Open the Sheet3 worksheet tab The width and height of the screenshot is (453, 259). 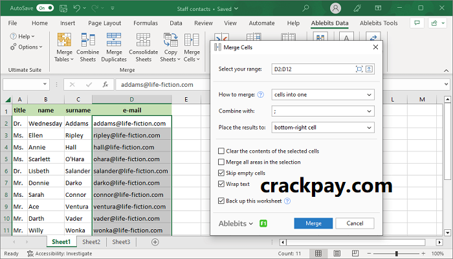[x=121, y=242]
